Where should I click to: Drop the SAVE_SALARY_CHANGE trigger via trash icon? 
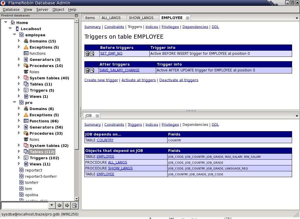[x=87, y=70]
